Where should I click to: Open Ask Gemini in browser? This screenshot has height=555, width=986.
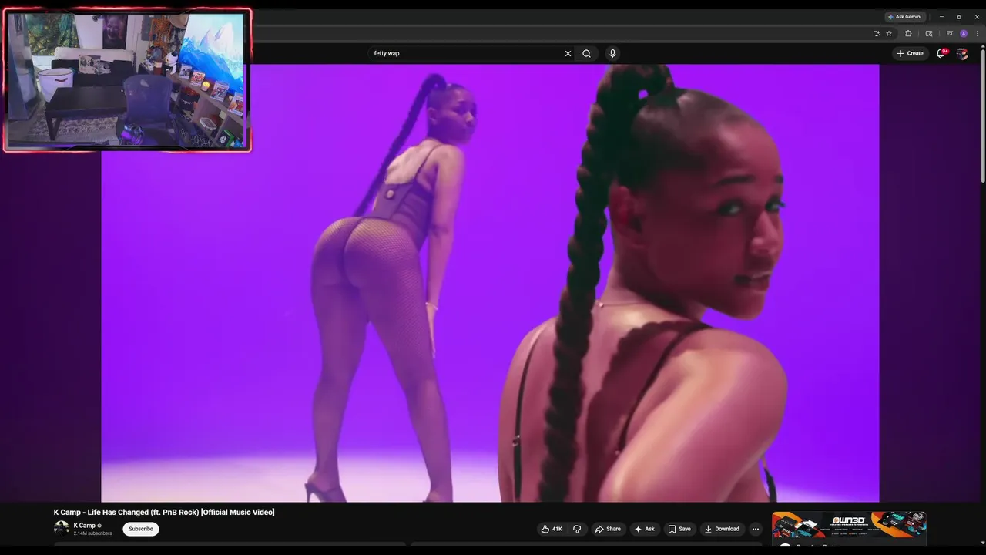904,17
